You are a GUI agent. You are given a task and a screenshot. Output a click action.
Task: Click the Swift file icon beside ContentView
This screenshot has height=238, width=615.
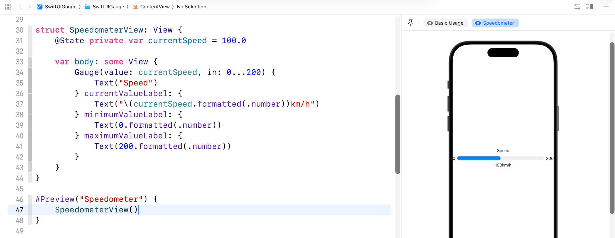point(135,7)
